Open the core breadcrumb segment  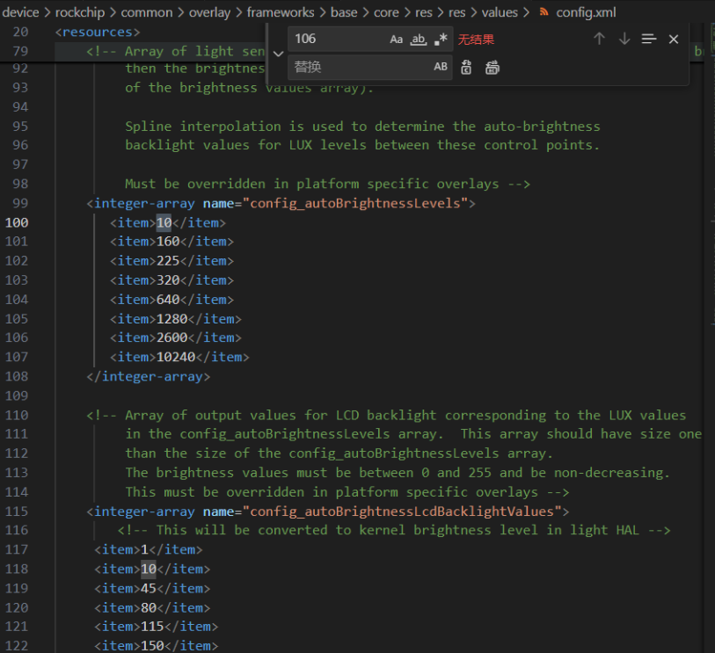[386, 12]
